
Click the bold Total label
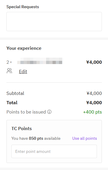[12, 103]
